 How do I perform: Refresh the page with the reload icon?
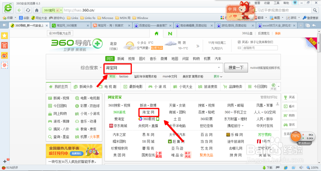[28, 10]
